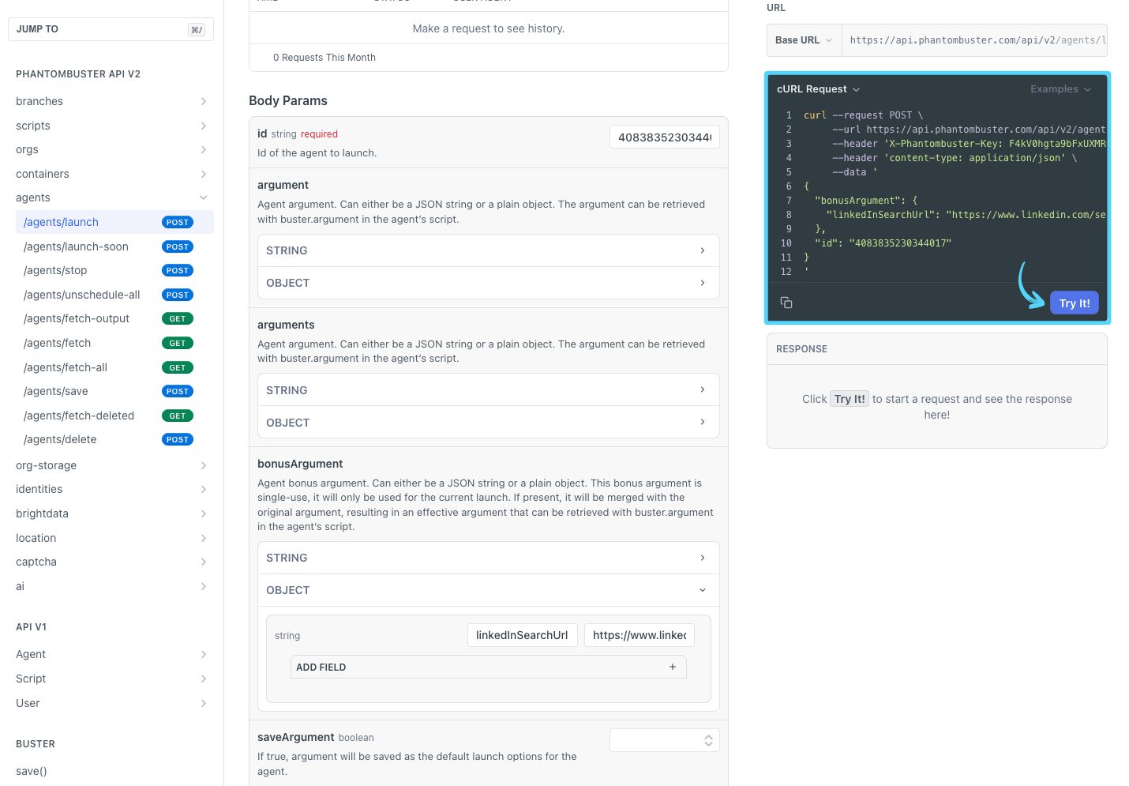The width and height of the screenshot is (1129, 786).
Task: Click the GET badge next to /agents/fetch-output
Action: [x=178, y=318]
